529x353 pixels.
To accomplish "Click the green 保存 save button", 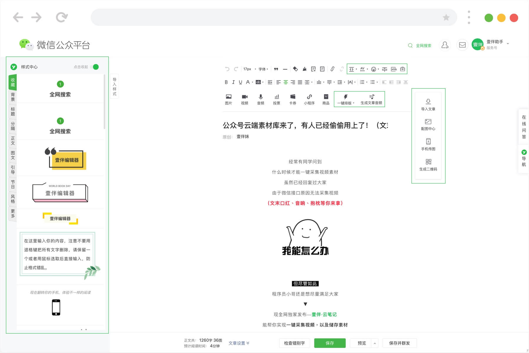I will coord(330,343).
